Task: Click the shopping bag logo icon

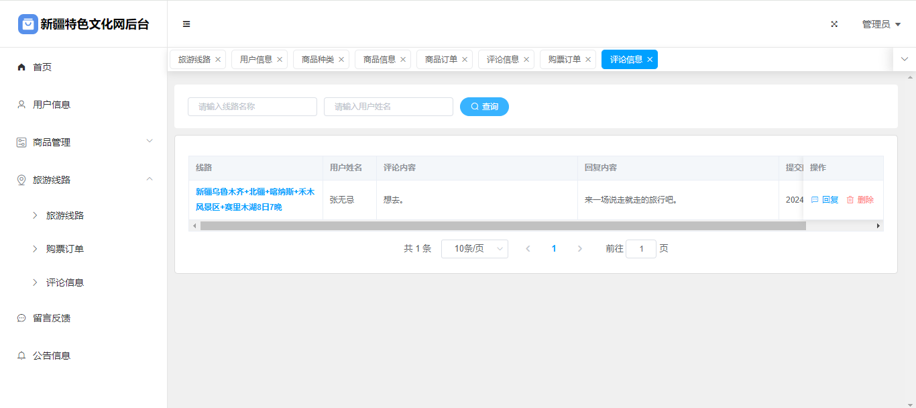Action: coord(28,24)
